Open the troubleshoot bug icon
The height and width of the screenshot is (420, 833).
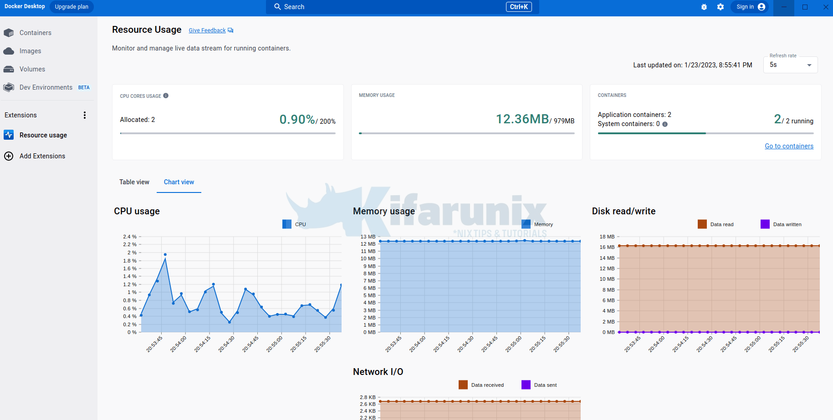point(704,7)
